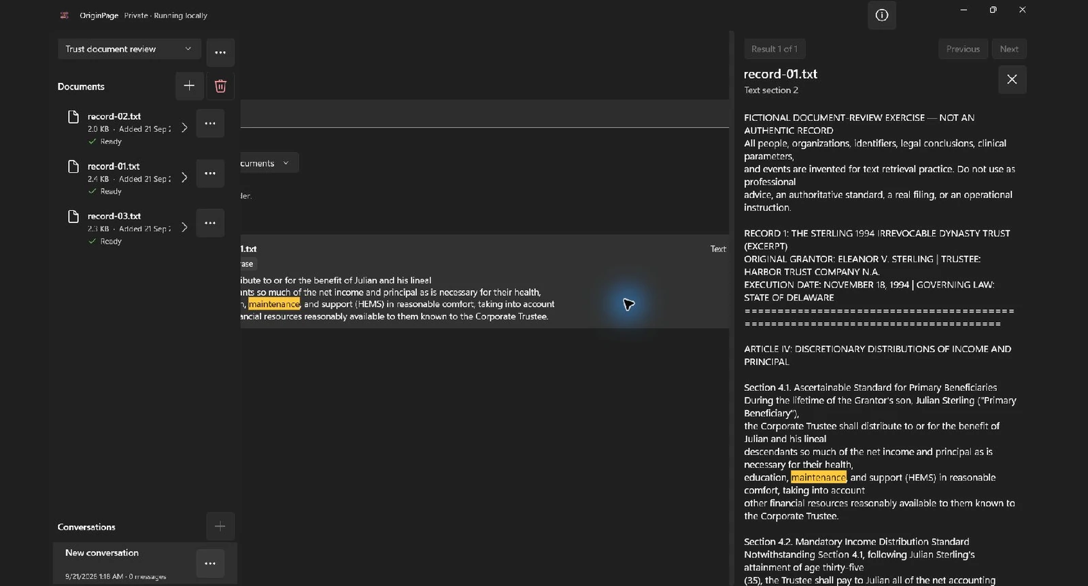The width and height of the screenshot is (1088, 586).
Task: Open the documents filter dropdown
Action: tap(269, 163)
